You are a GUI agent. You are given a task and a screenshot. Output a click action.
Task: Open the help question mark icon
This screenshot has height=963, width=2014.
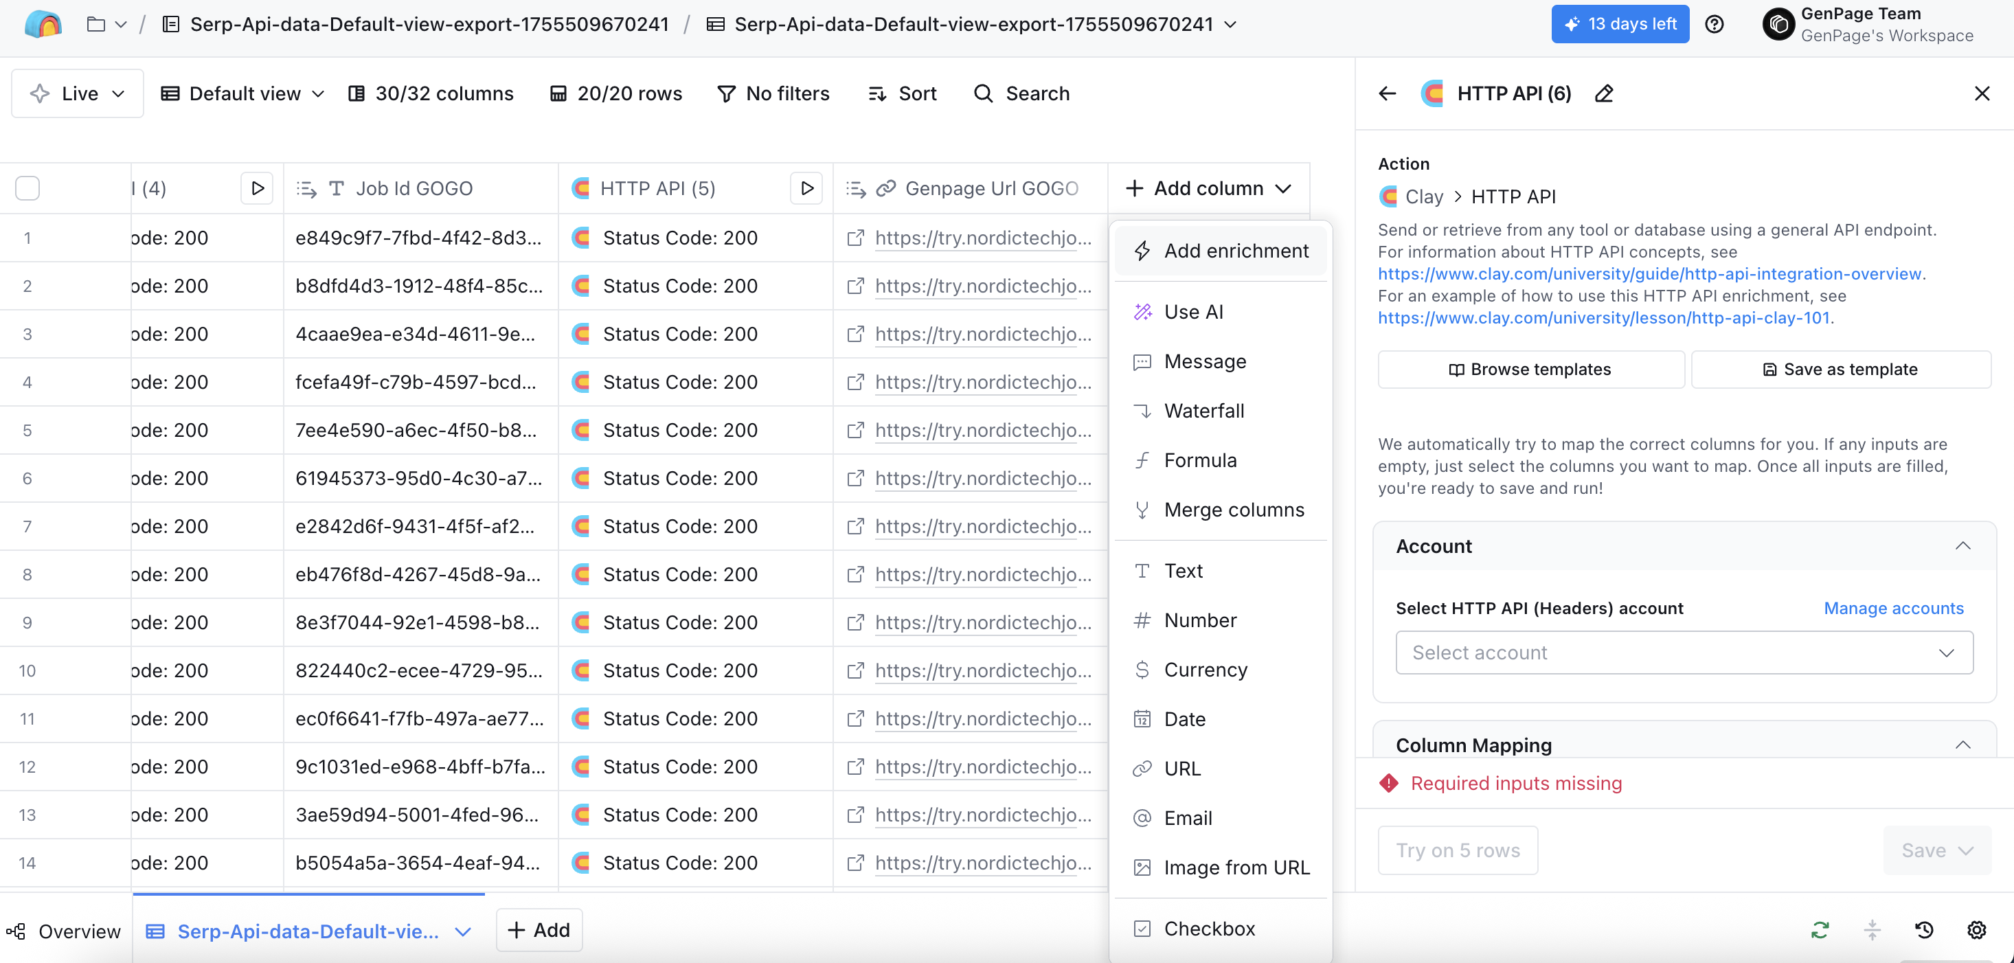[x=1714, y=24]
